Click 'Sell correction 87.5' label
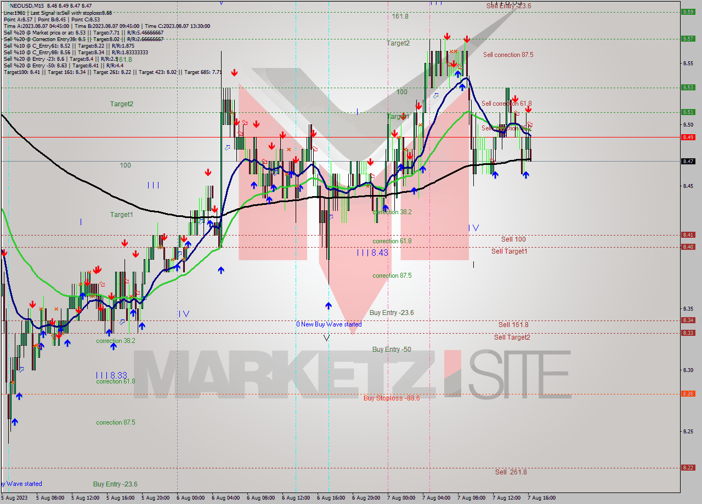702x504 pixels. click(508, 55)
